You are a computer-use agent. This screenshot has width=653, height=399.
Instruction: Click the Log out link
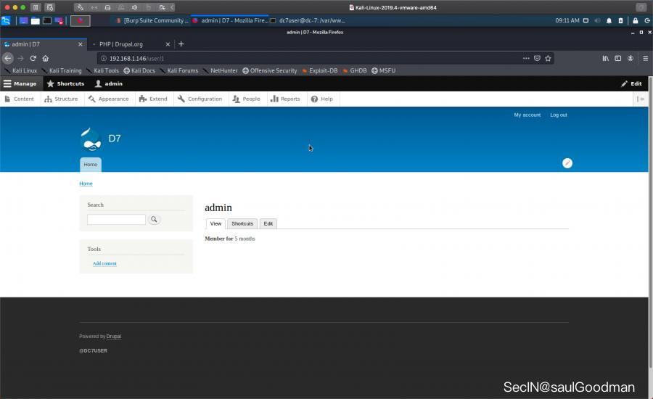558,115
